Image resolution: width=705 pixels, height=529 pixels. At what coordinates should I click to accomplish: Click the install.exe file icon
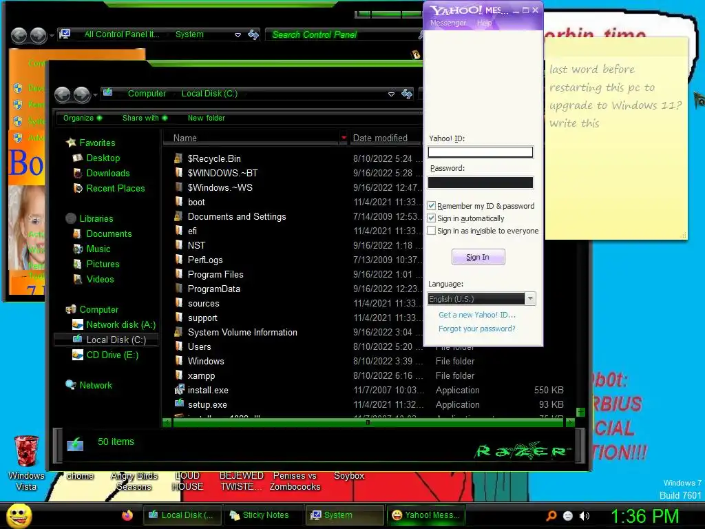point(180,390)
